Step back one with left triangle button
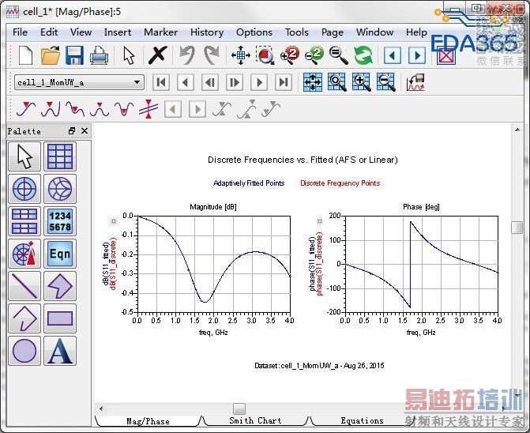Screen dimensions: 530x433 pos(186,82)
